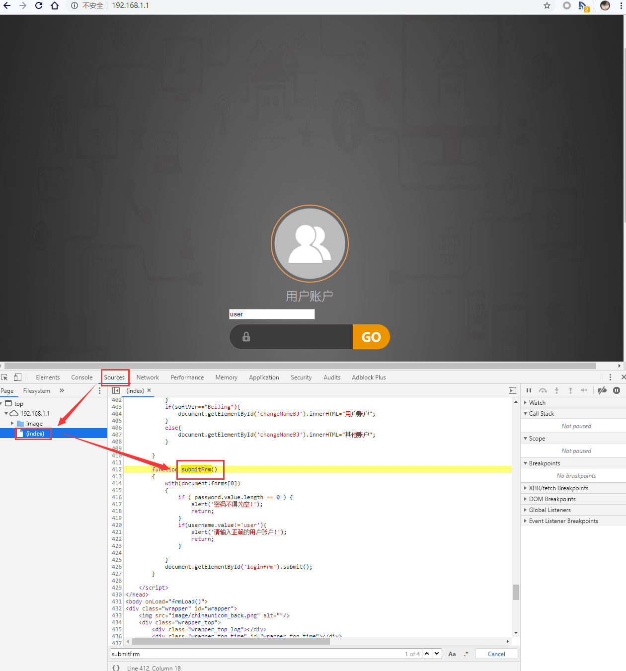Screen dimensions: 626x671
Task: Reload the browser page
Action: point(39,5)
